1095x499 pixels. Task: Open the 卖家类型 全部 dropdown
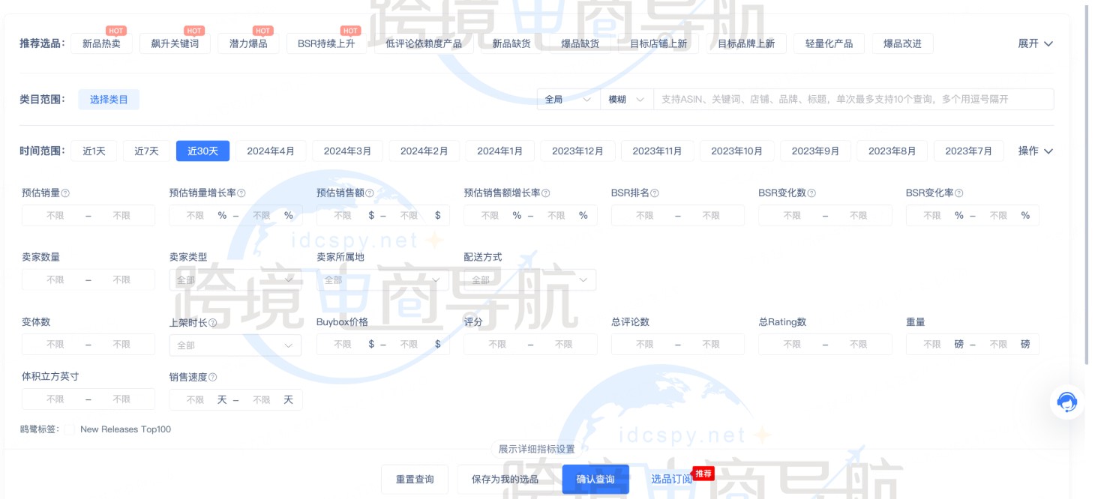click(x=235, y=279)
